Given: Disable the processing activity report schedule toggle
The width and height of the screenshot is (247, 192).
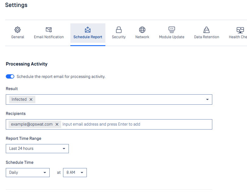Looking at the screenshot, I should [10, 77].
